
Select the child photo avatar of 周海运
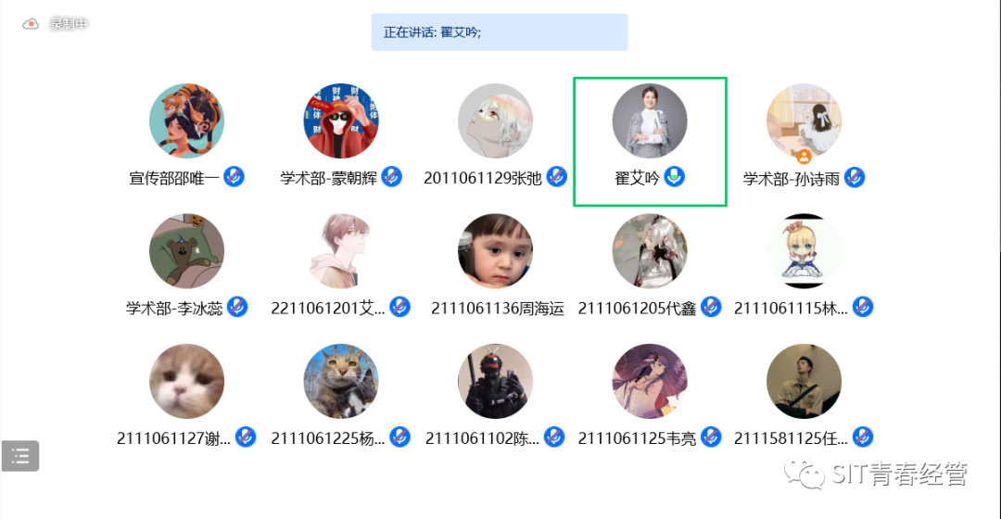pyautogui.click(x=495, y=251)
